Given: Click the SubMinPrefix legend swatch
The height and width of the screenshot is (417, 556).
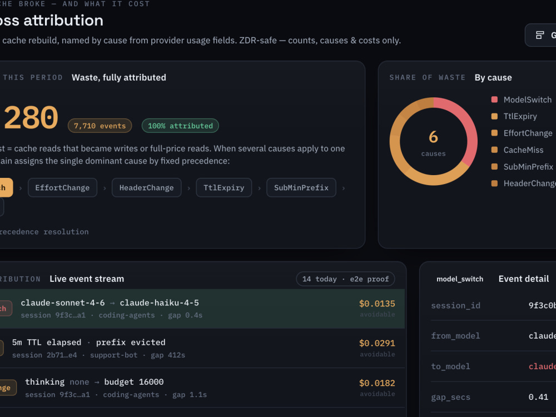Looking at the screenshot, I should [494, 167].
